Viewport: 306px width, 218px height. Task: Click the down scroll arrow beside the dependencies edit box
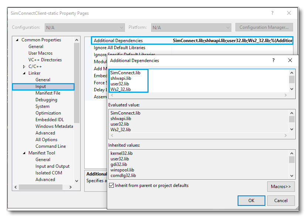pos(292,89)
